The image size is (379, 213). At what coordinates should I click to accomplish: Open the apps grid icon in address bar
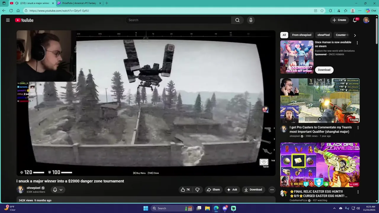[x=316, y=11]
